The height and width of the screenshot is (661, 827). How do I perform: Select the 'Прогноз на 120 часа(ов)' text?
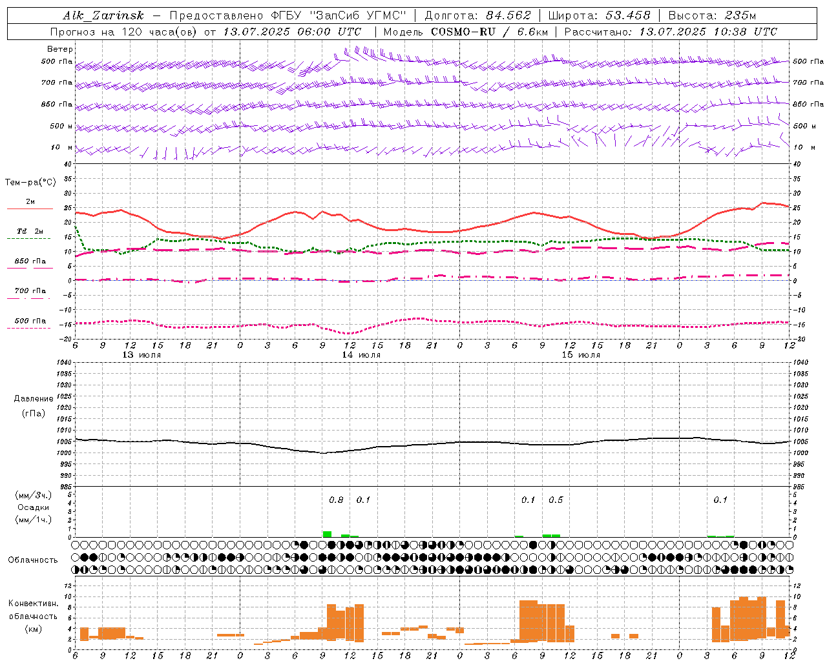[124, 32]
